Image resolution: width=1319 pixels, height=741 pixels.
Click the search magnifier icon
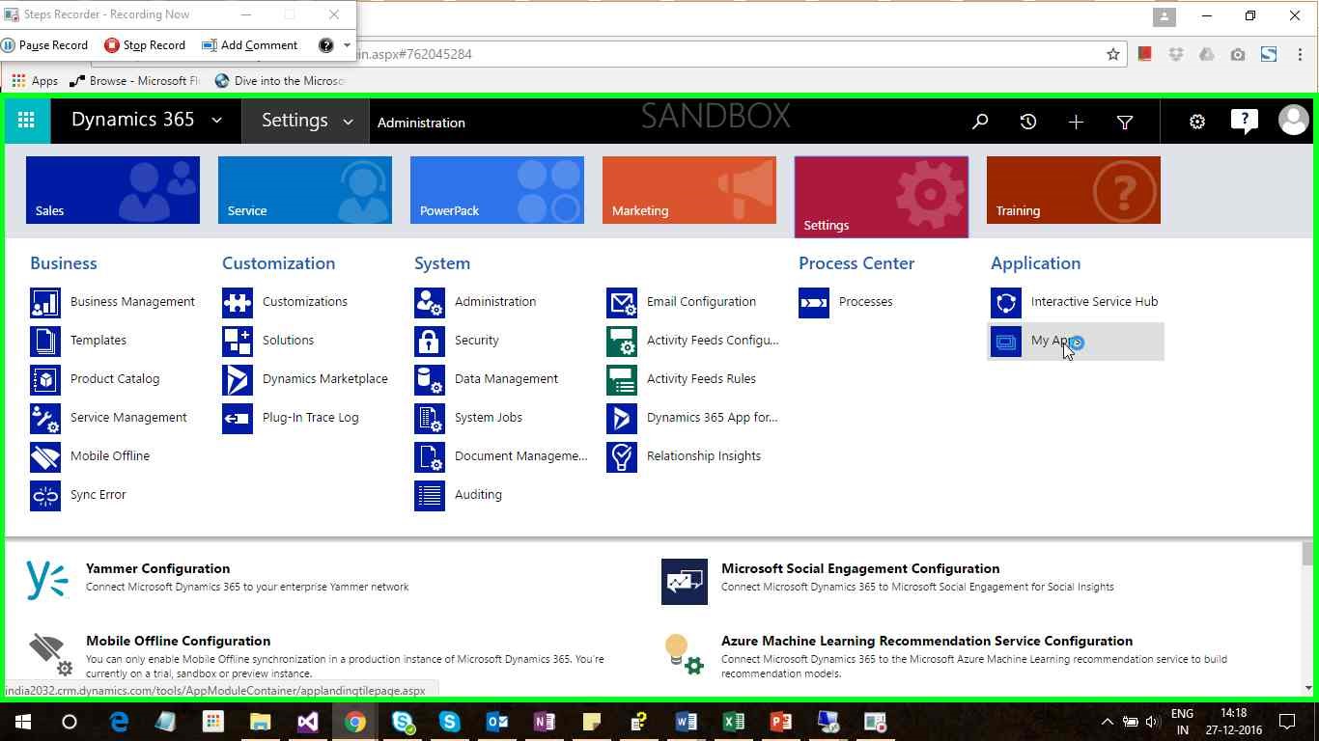click(x=980, y=122)
